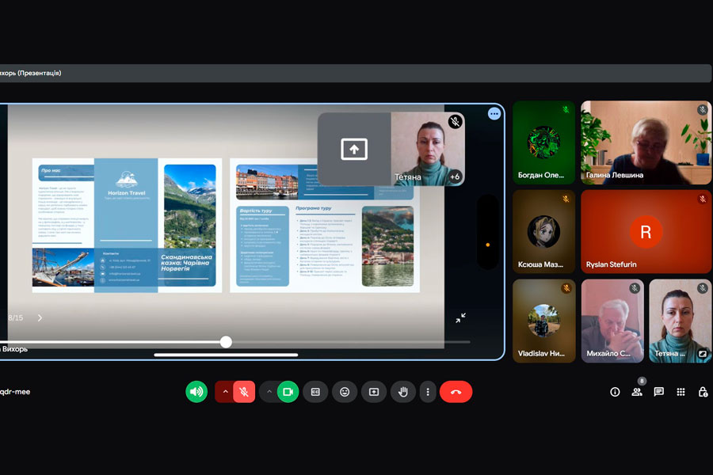Click the presentation tile options blue dots
The height and width of the screenshot is (475, 713).
tap(494, 114)
